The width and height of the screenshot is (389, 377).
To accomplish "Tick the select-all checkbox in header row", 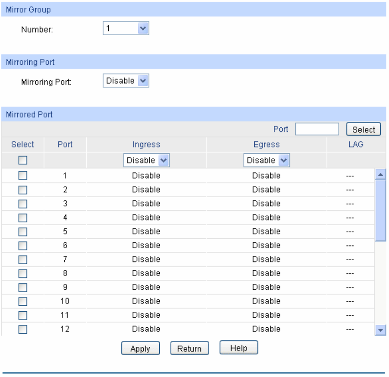I will click(22, 160).
